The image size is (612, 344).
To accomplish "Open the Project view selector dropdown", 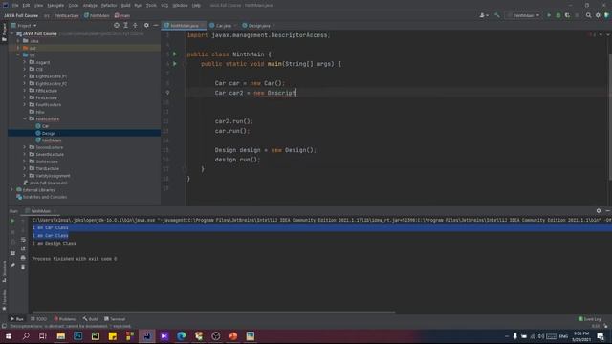I will tap(24, 26).
